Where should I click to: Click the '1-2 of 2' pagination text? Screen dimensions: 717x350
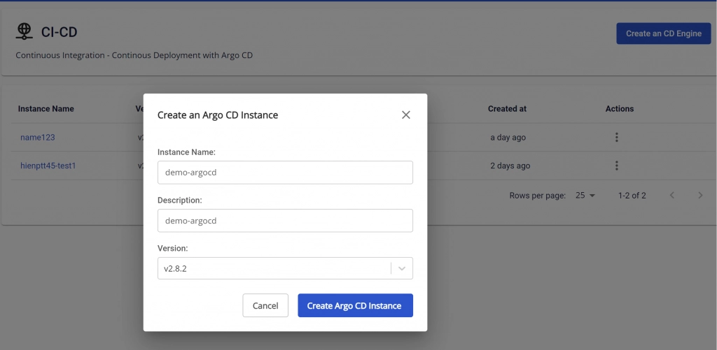click(632, 196)
